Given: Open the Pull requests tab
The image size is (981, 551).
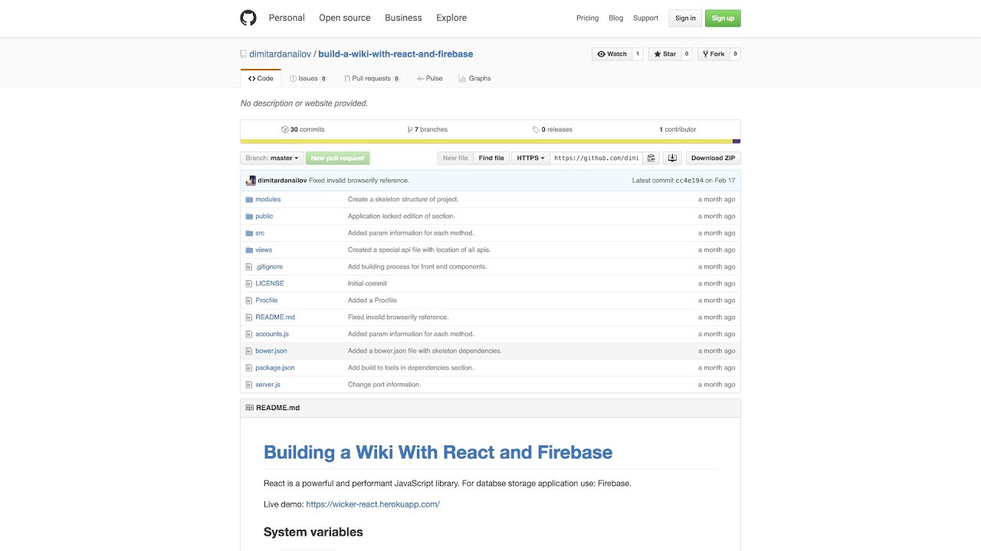Looking at the screenshot, I should (372, 79).
